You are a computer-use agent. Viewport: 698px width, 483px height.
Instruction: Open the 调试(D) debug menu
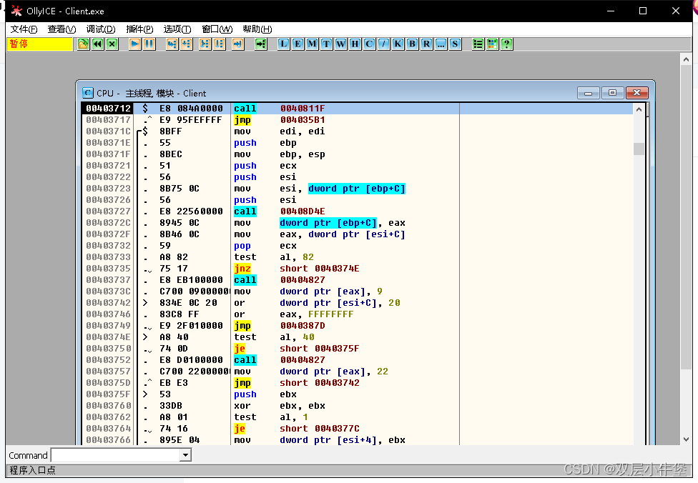coord(101,29)
